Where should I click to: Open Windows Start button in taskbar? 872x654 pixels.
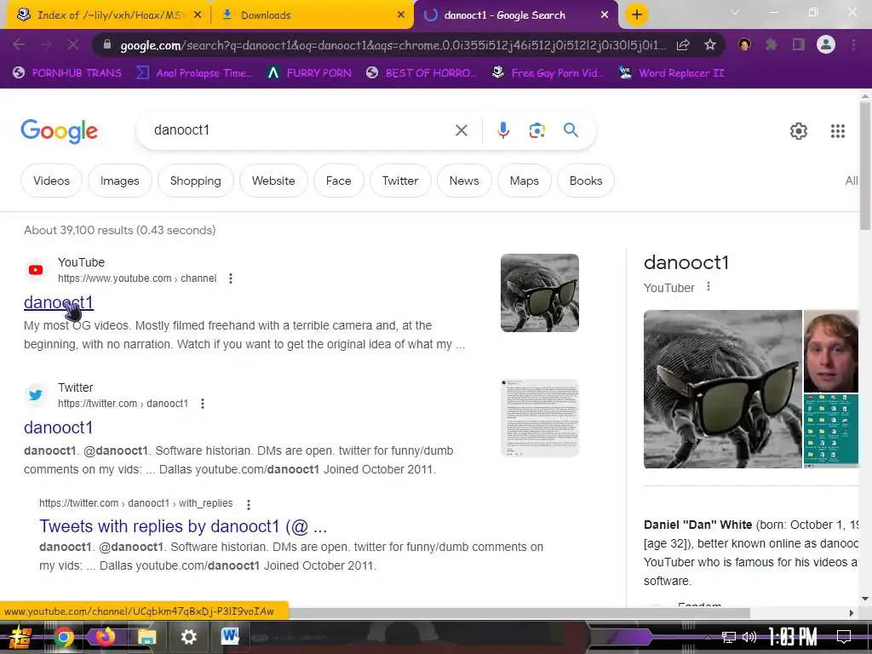(x=20, y=637)
